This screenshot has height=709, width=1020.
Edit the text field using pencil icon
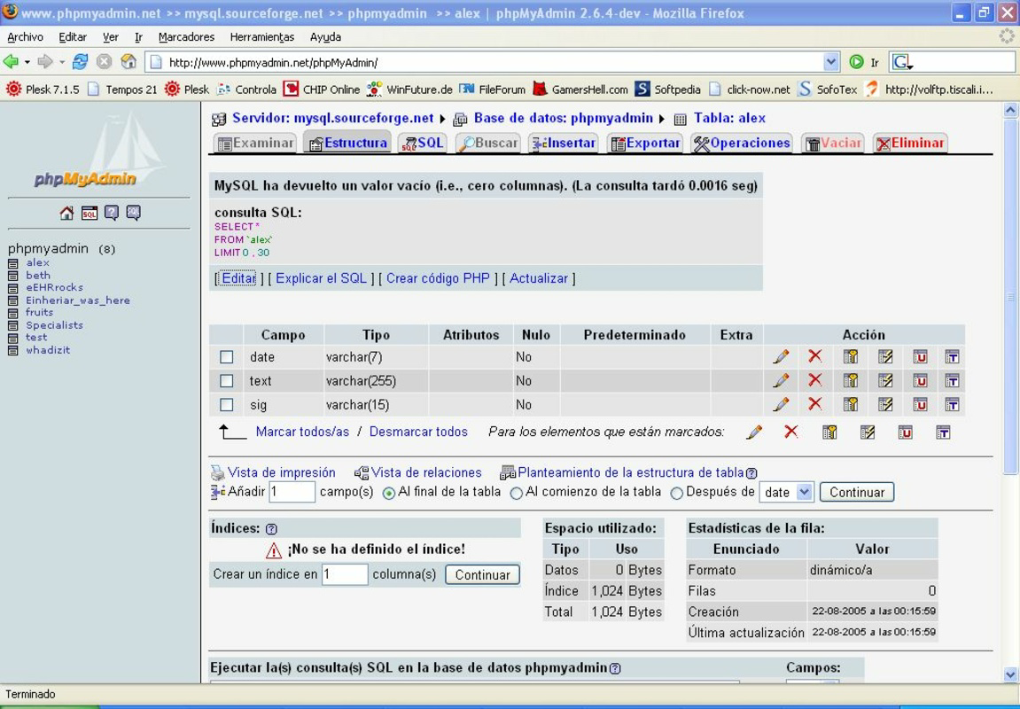click(x=782, y=380)
